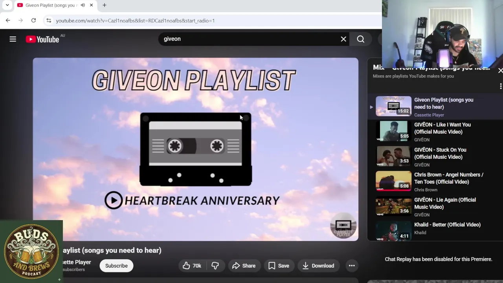Play Giveon Playlist thumbnail in the mix
This screenshot has width=503, height=283.
coord(393,106)
